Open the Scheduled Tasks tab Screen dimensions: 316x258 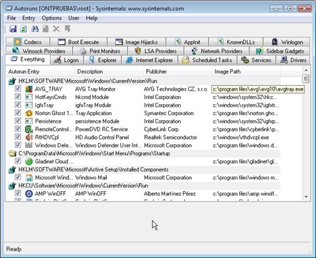pyautogui.click(x=207, y=60)
